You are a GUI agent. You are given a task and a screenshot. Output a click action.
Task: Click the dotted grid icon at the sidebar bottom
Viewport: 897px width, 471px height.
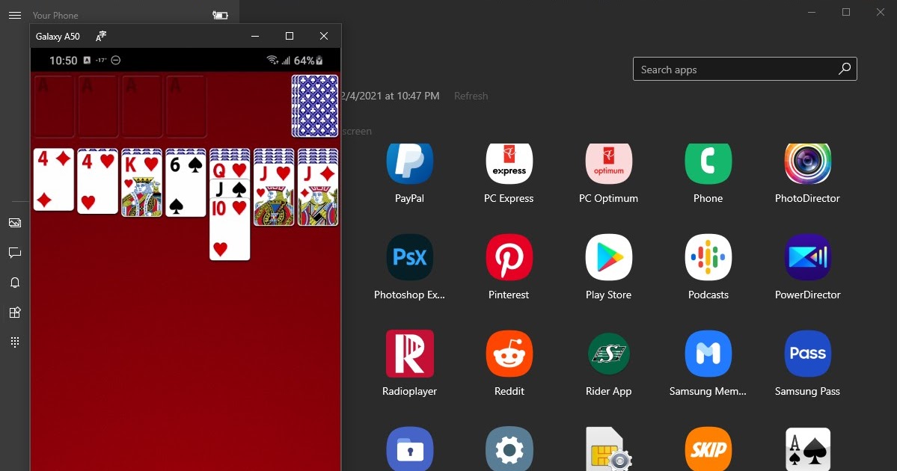click(15, 342)
